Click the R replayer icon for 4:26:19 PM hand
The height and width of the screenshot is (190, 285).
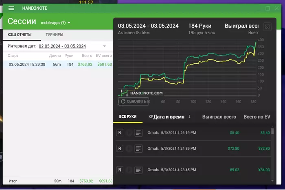[120, 133]
